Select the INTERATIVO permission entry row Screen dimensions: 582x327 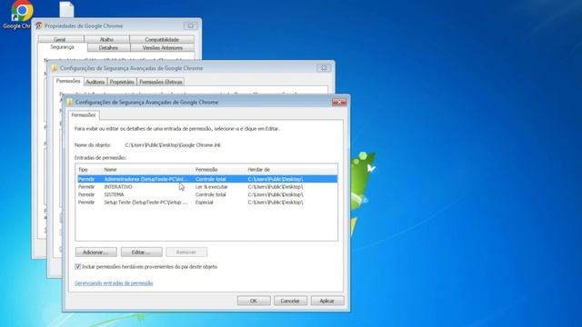coord(207,187)
